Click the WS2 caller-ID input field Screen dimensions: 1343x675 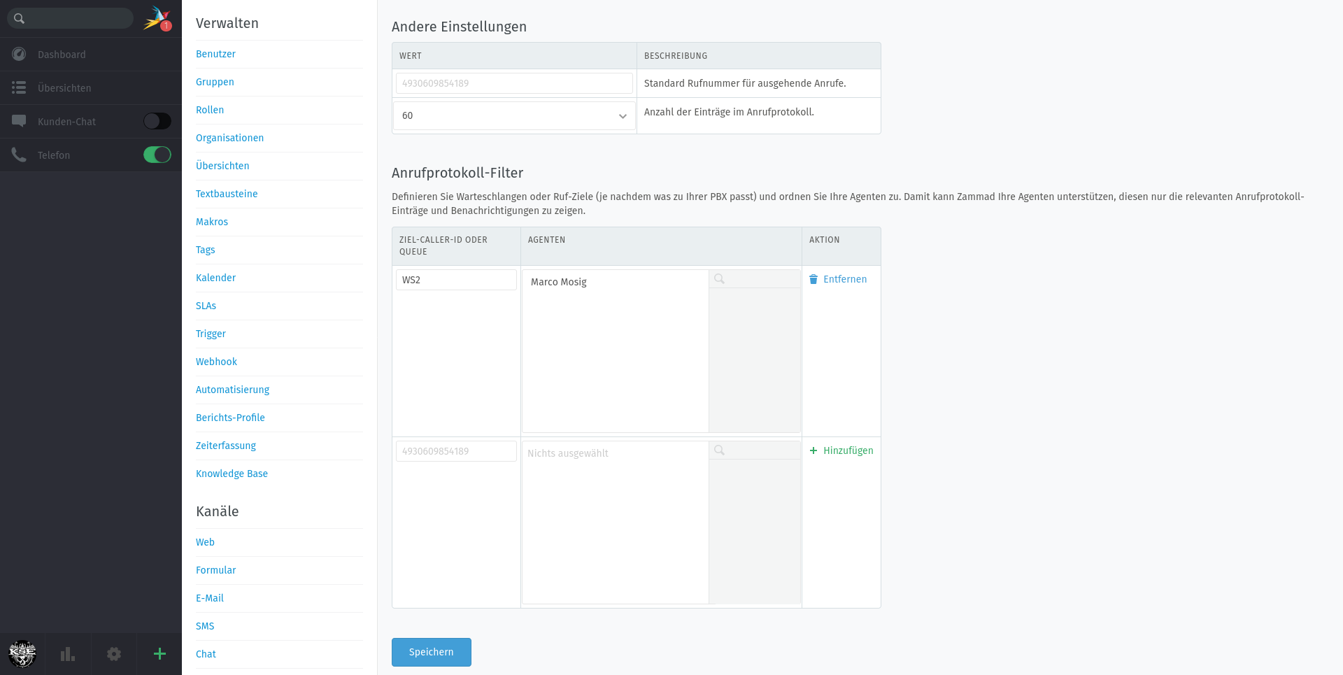point(456,280)
